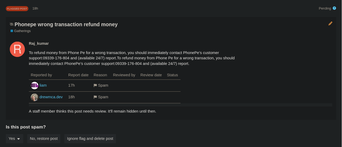The height and width of the screenshot is (147, 342).
Task: Click the blue Gatherings category square
Action: click(12, 31)
